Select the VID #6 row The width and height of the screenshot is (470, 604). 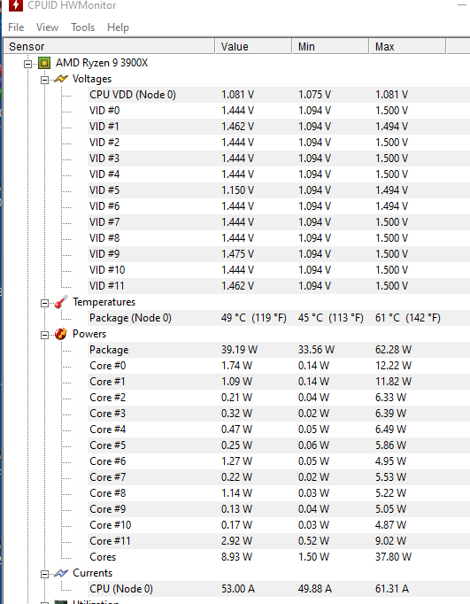pyautogui.click(x=279, y=206)
